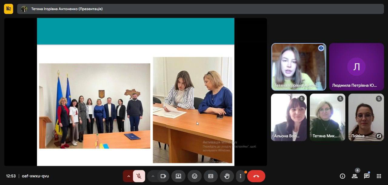Toggle closed captions
The height and width of the screenshot is (185, 388).
point(210,176)
